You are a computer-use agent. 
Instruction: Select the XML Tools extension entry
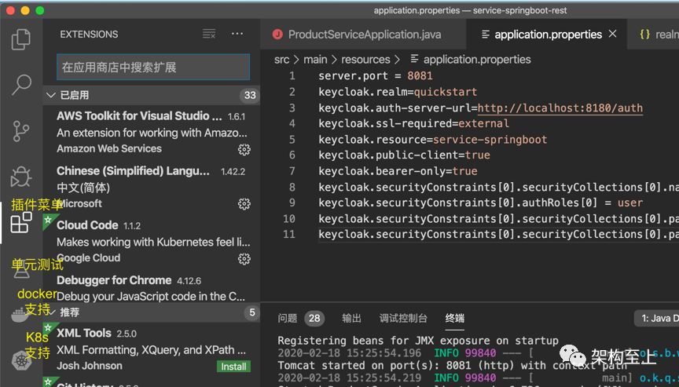pos(152,349)
